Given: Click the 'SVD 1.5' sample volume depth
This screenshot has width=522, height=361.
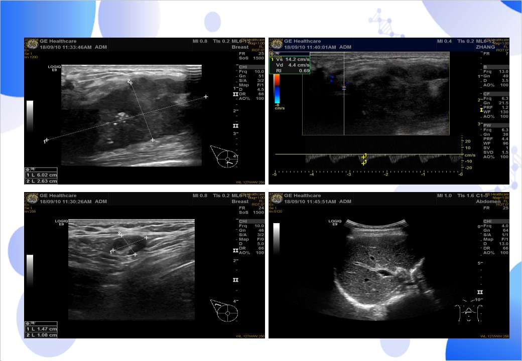Looking at the screenshot, I should pyautogui.click(x=496, y=152).
